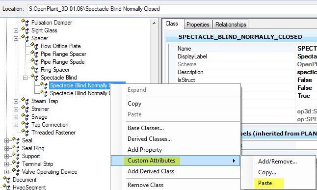Expand the Support node

6,156
